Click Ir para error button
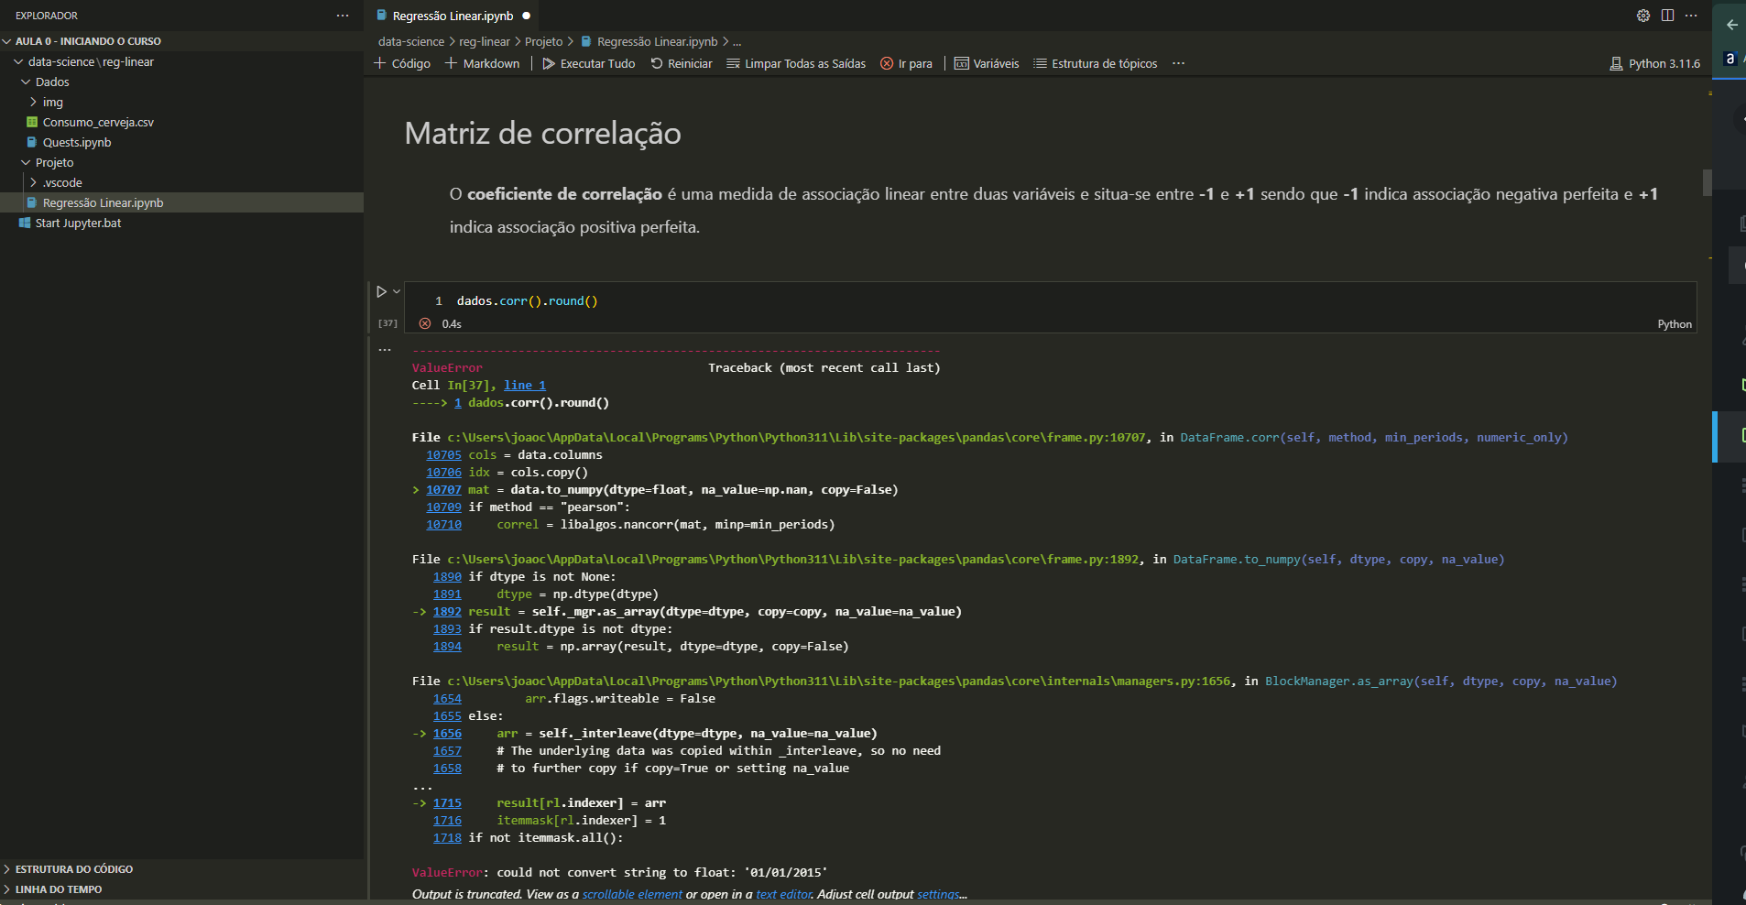This screenshot has width=1746, height=905. (906, 63)
